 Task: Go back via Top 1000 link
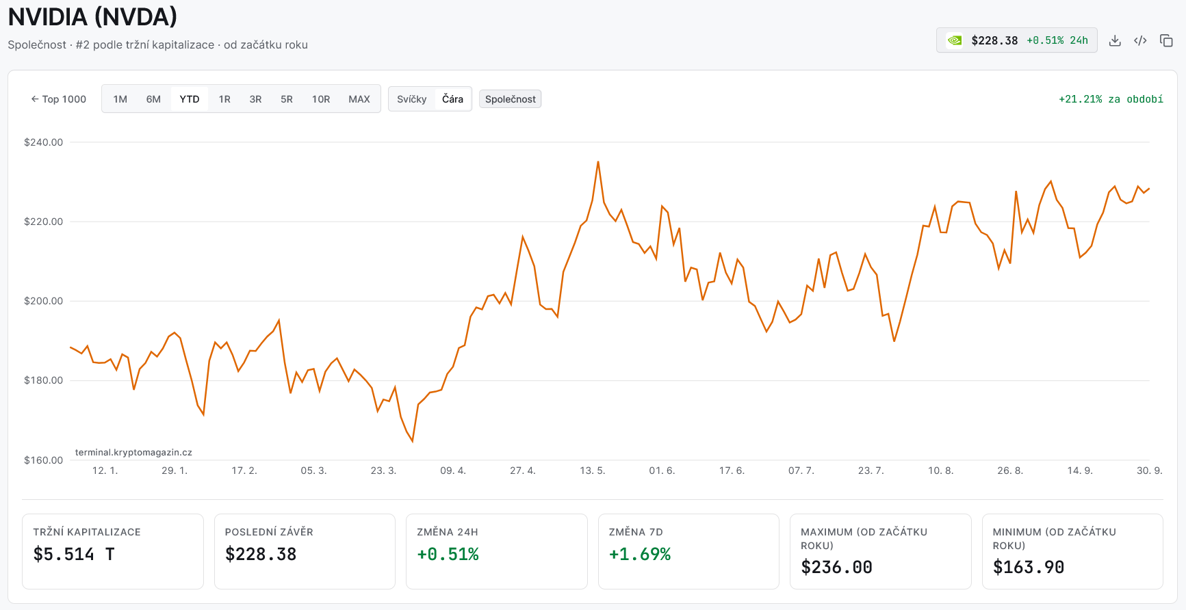(x=58, y=99)
